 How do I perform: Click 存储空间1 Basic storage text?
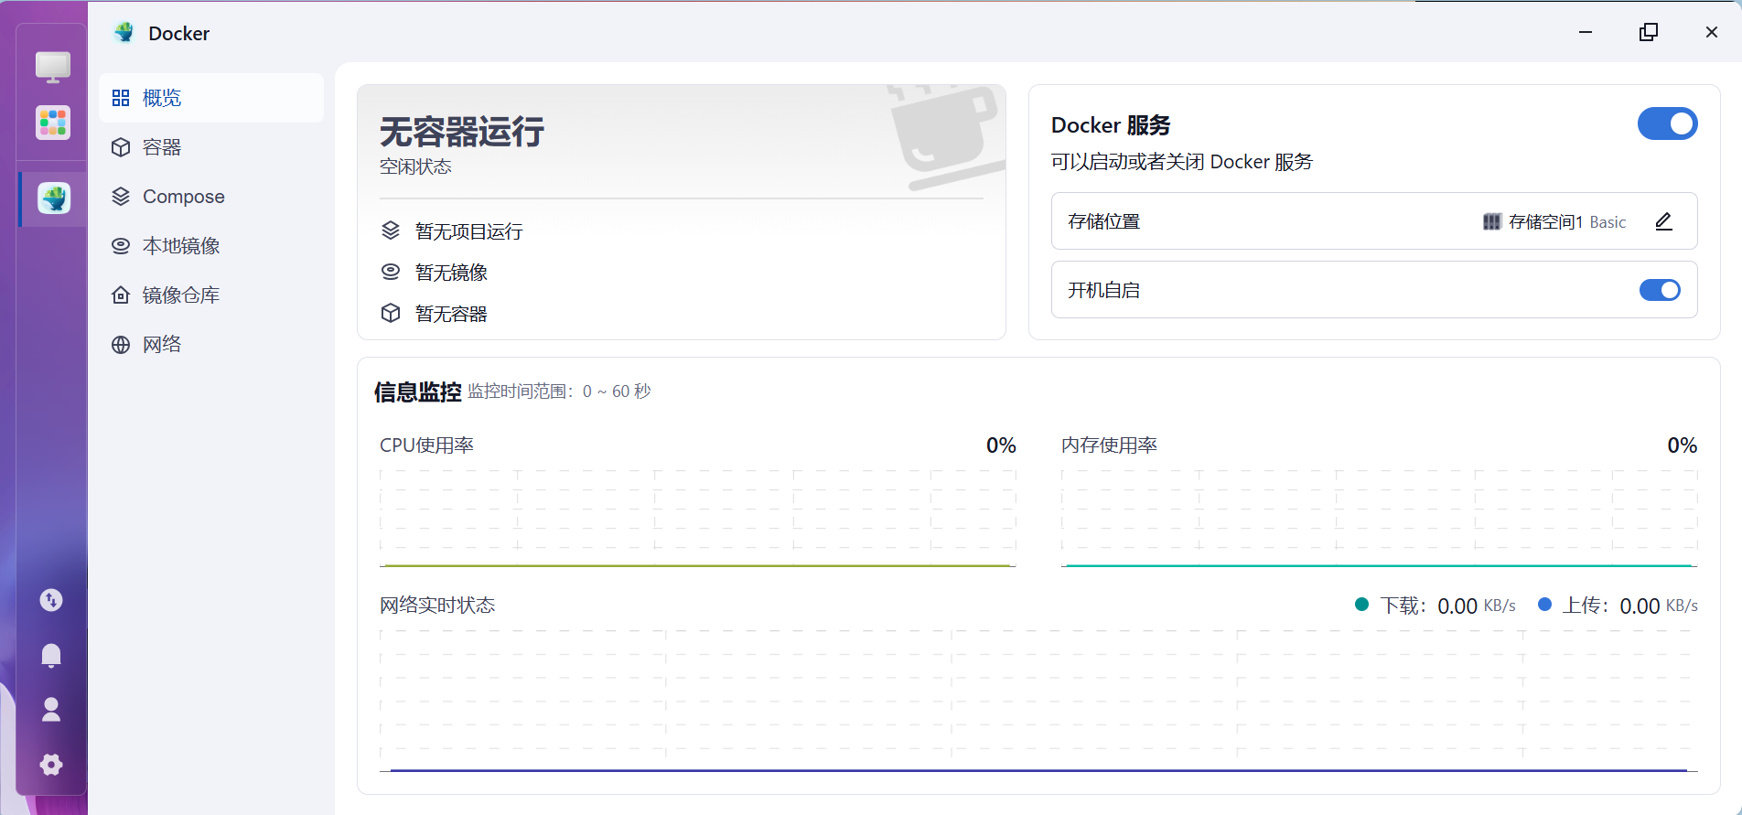(1567, 221)
